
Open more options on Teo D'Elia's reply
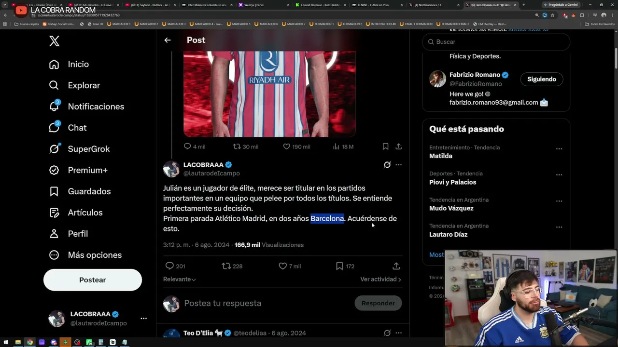coord(398,333)
